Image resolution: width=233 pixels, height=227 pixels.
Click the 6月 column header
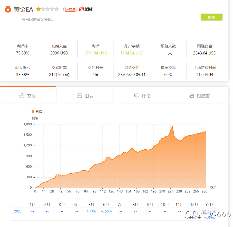106,205
